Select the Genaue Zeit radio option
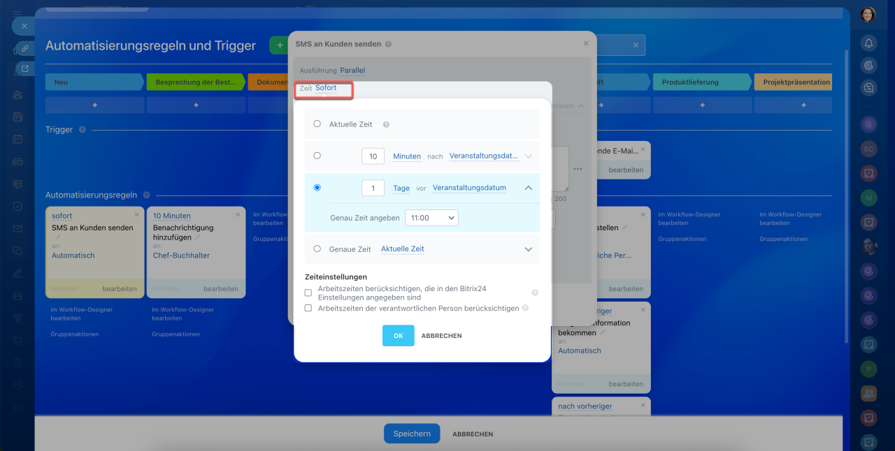895x451 pixels. tap(317, 249)
